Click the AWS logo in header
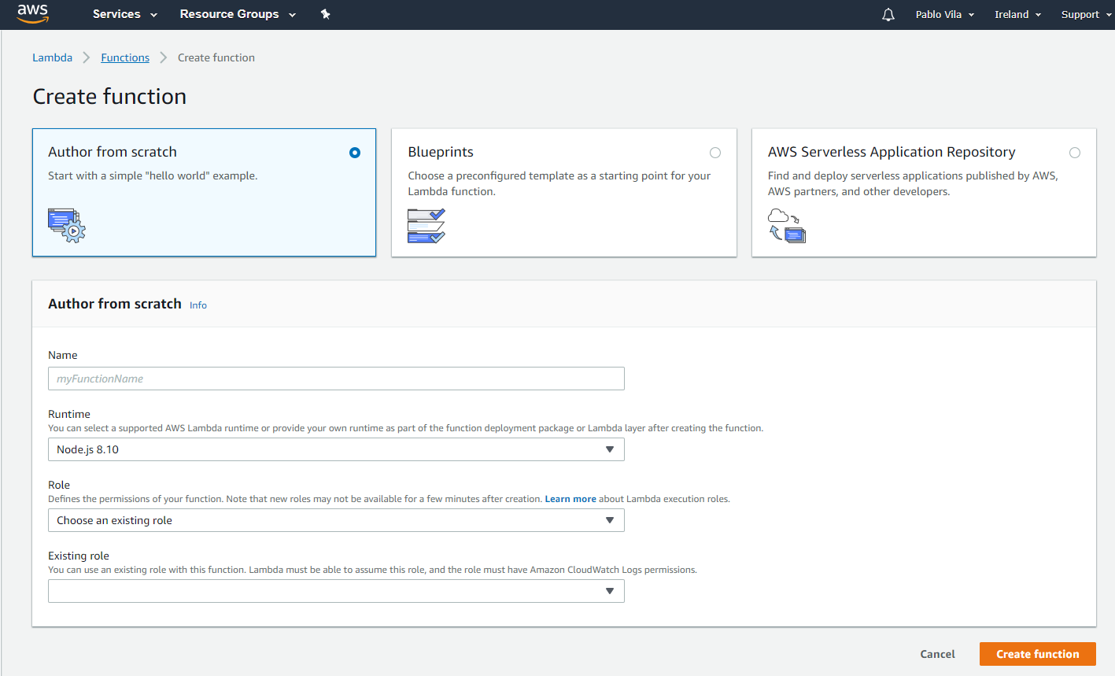This screenshot has height=676, width=1115. click(x=32, y=13)
